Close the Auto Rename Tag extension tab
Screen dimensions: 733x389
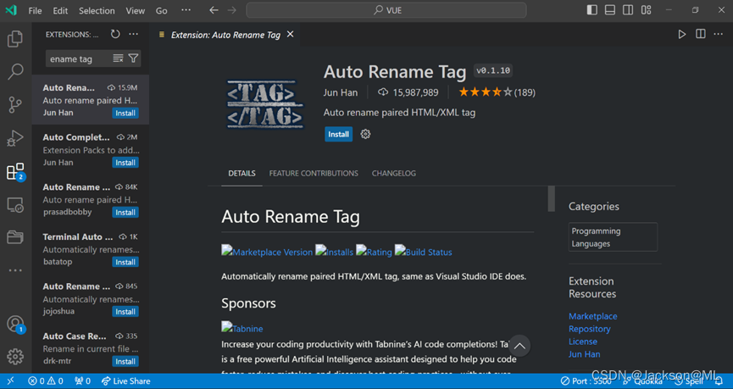click(291, 34)
